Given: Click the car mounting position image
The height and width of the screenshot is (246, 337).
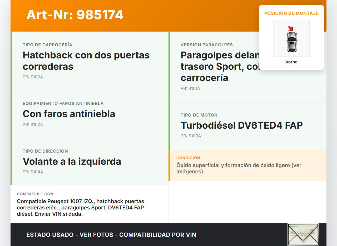Looking at the screenshot, I should [291, 38].
